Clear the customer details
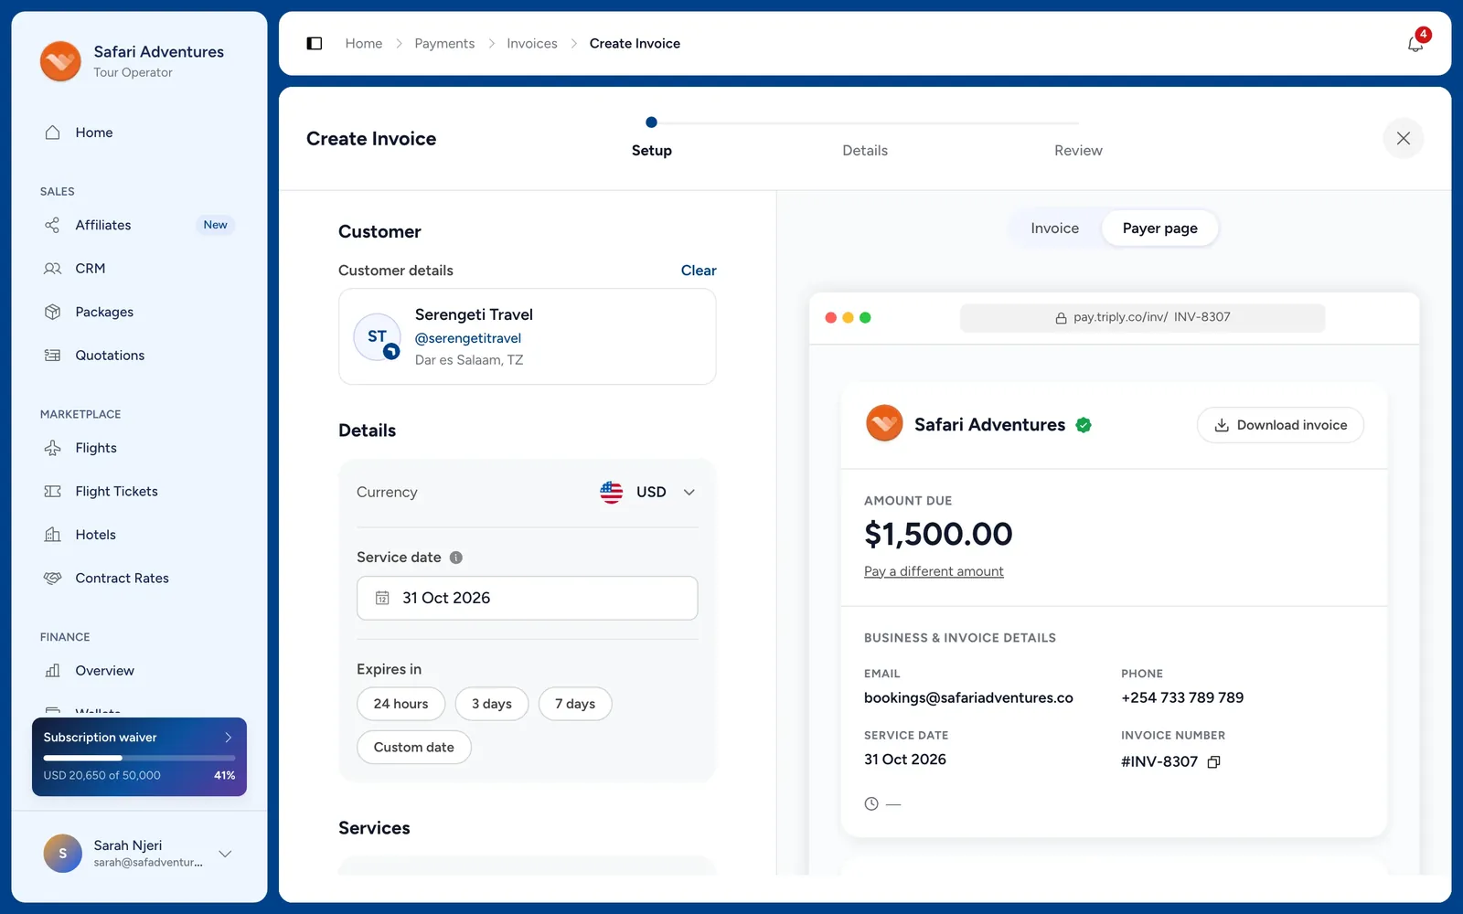The height and width of the screenshot is (914, 1463). click(x=699, y=271)
